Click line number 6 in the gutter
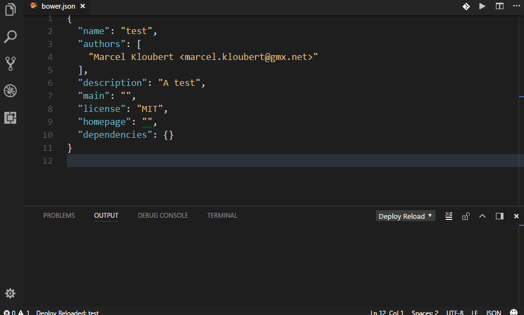The width and height of the screenshot is (524, 315). tap(50, 83)
